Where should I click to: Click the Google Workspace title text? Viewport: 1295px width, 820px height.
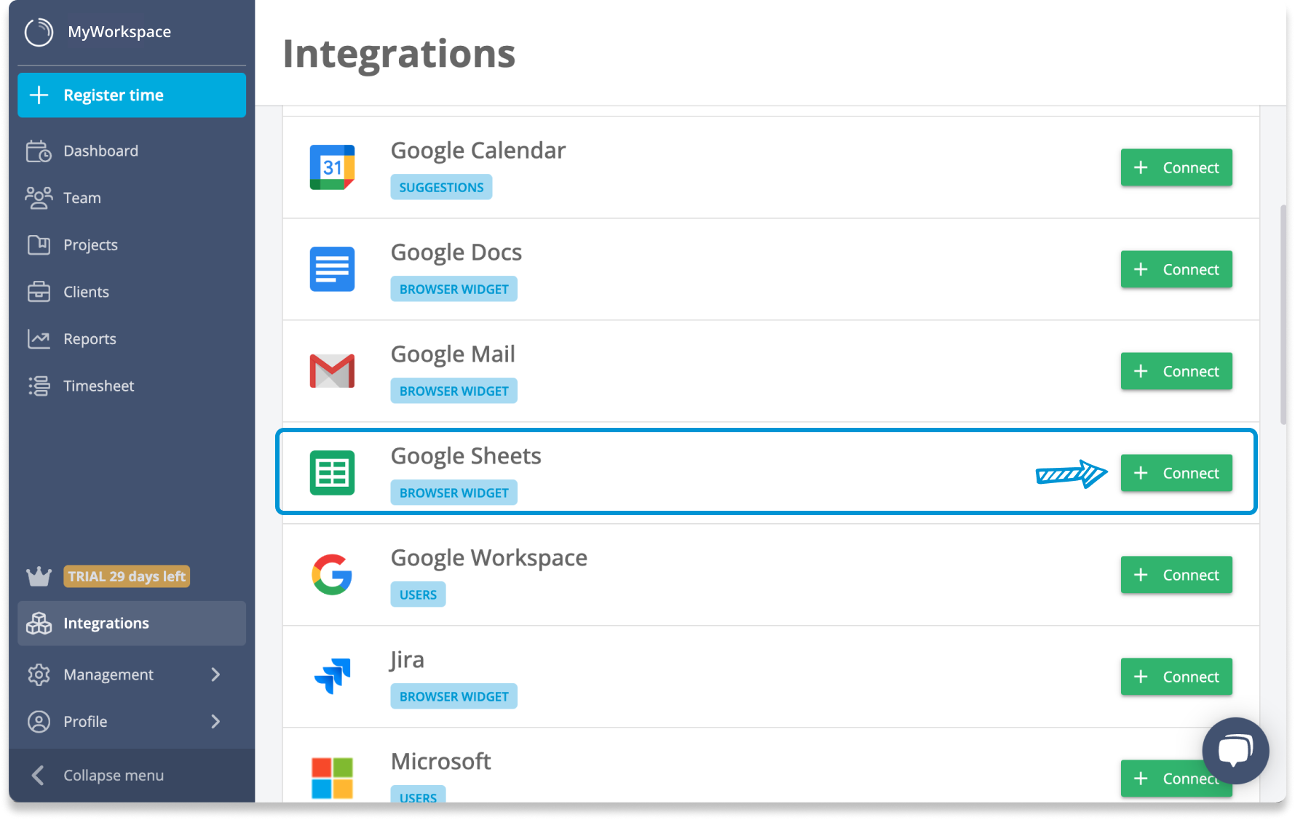pyautogui.click(x=489, y=558)
